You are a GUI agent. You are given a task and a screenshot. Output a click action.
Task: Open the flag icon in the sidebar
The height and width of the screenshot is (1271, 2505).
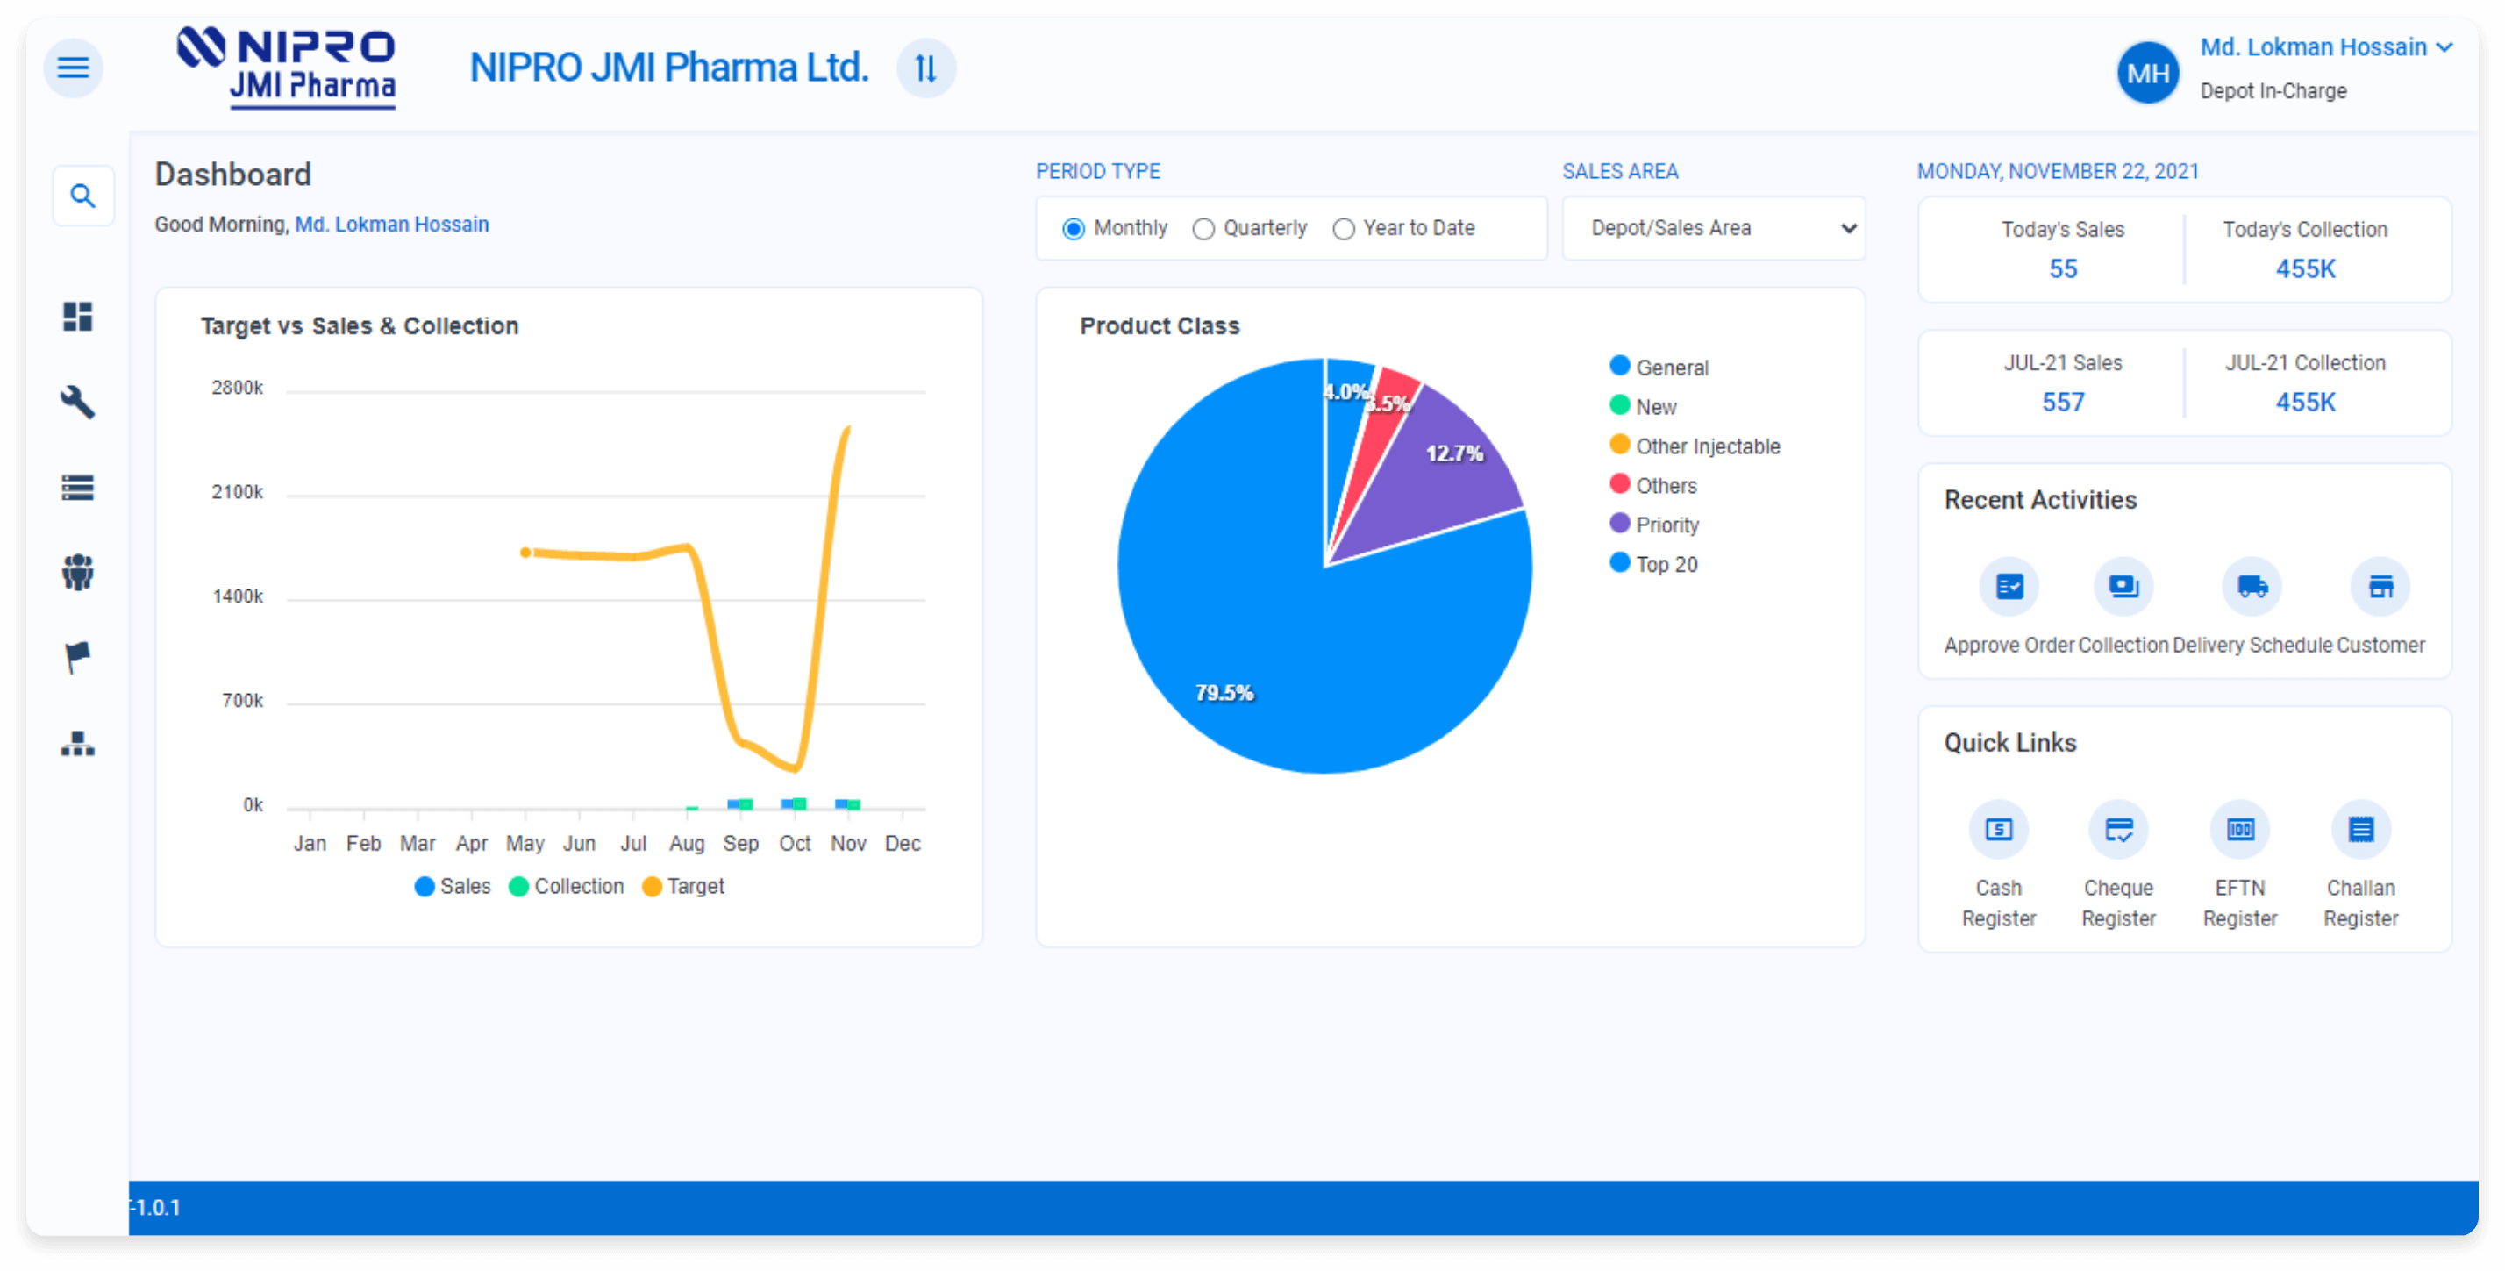(x=78, y=657)
